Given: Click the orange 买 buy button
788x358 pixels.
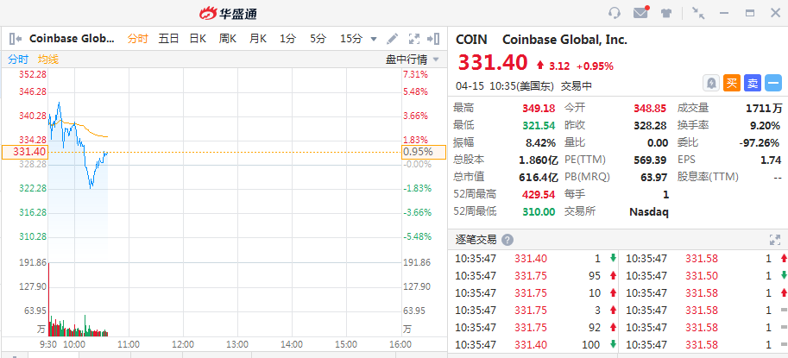Looking at the screenshot, I should point(731,83).
